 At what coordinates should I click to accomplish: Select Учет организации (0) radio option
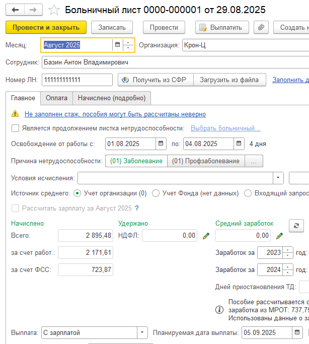click(77, 193)
